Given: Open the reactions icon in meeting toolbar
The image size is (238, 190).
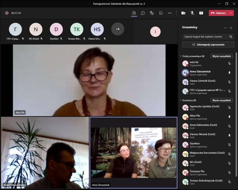Looking at the screenshot, I should 152,13.
